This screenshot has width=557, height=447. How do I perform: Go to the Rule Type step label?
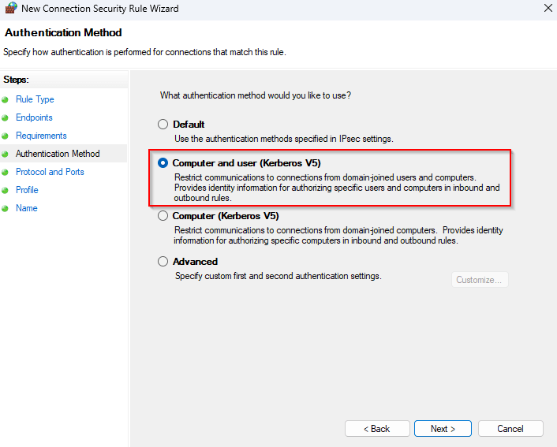(x=35, y=99)
